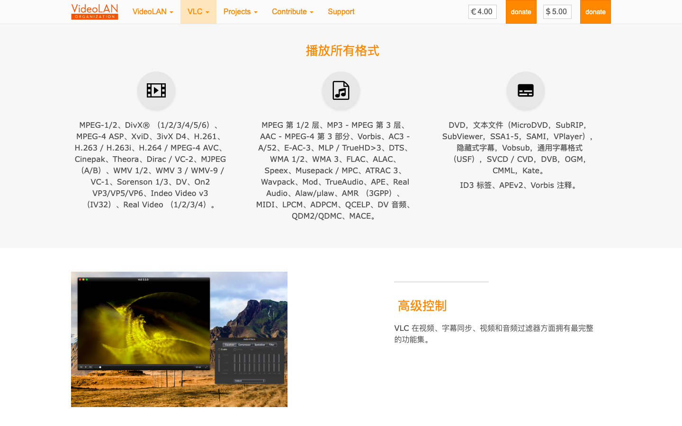Select the Support menu item
Screen dimensions: 682x426
coord(341,11)
